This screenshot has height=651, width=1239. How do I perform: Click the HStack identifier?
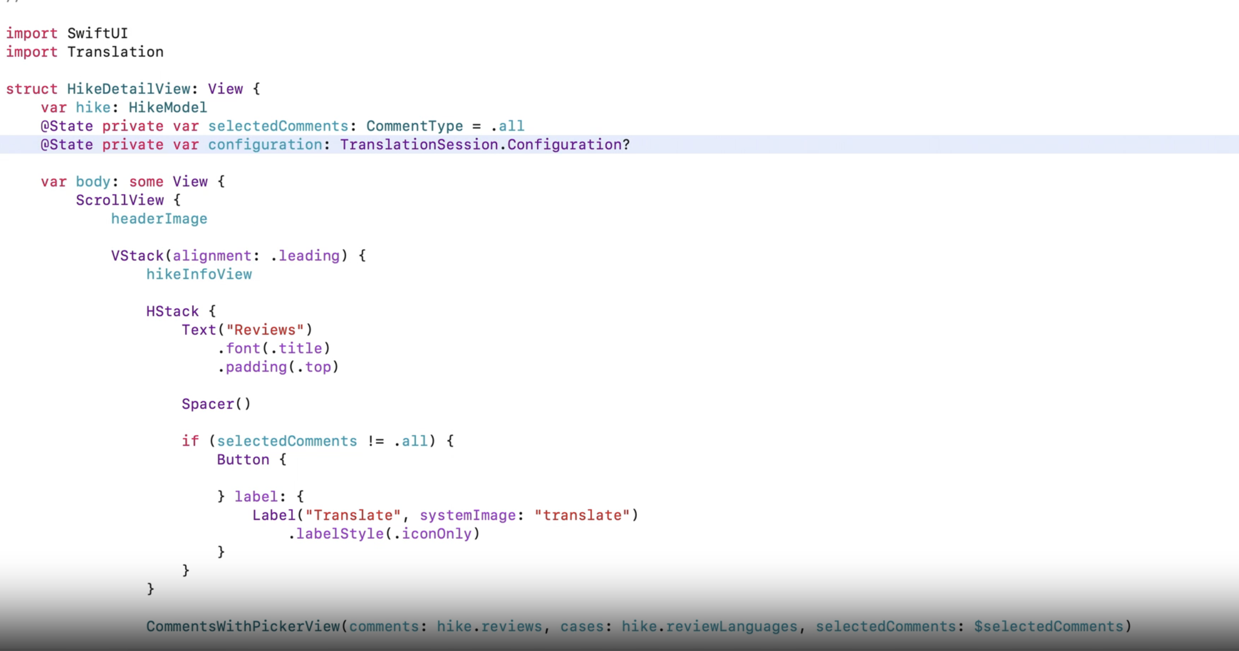(x=172, y=311)
